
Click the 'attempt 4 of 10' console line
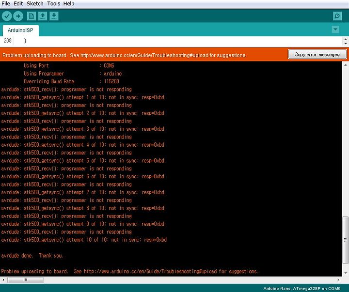click(x=82, y=145)
